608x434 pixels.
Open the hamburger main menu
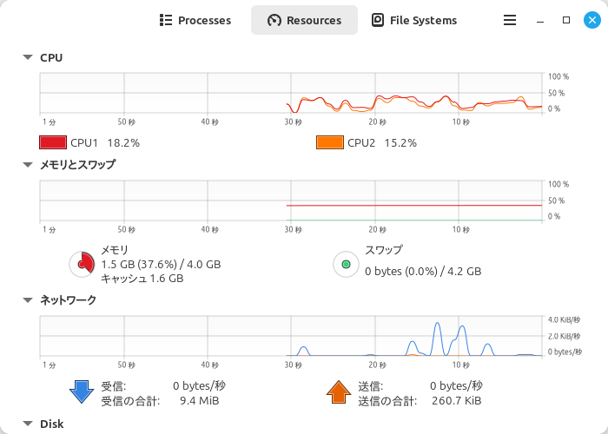coord(510,20)
